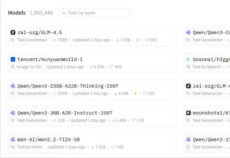Click the Qwen avatar icon beside Qwen3-235B-A22B-Thinking-2507
Viewport: 230px width, 158px height.
coord(13,86)
